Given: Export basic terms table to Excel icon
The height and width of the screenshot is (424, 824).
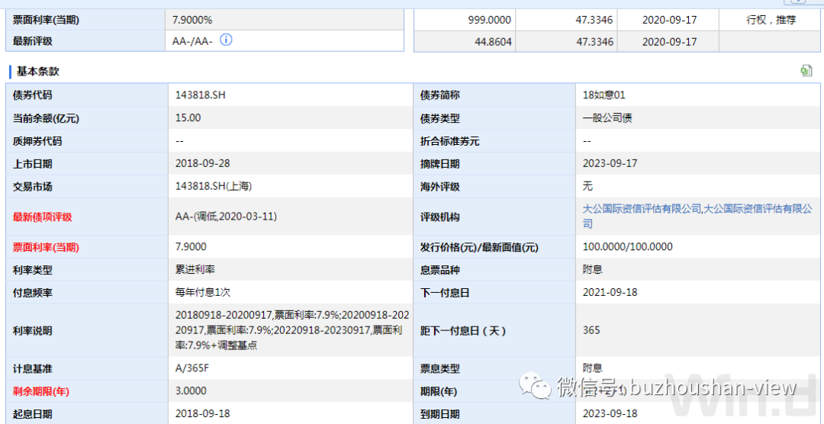Looking at the screenshot, I should point(806,70).
